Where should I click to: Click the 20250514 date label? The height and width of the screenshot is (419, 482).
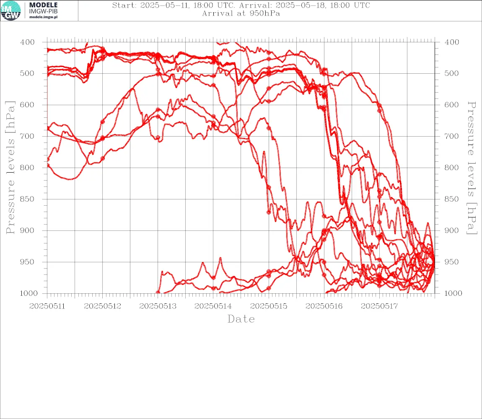click(213, 306)
